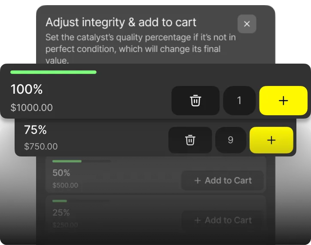
Task: Increase 100% item quantity with yellow plus
Action: [x=283, y=101]
